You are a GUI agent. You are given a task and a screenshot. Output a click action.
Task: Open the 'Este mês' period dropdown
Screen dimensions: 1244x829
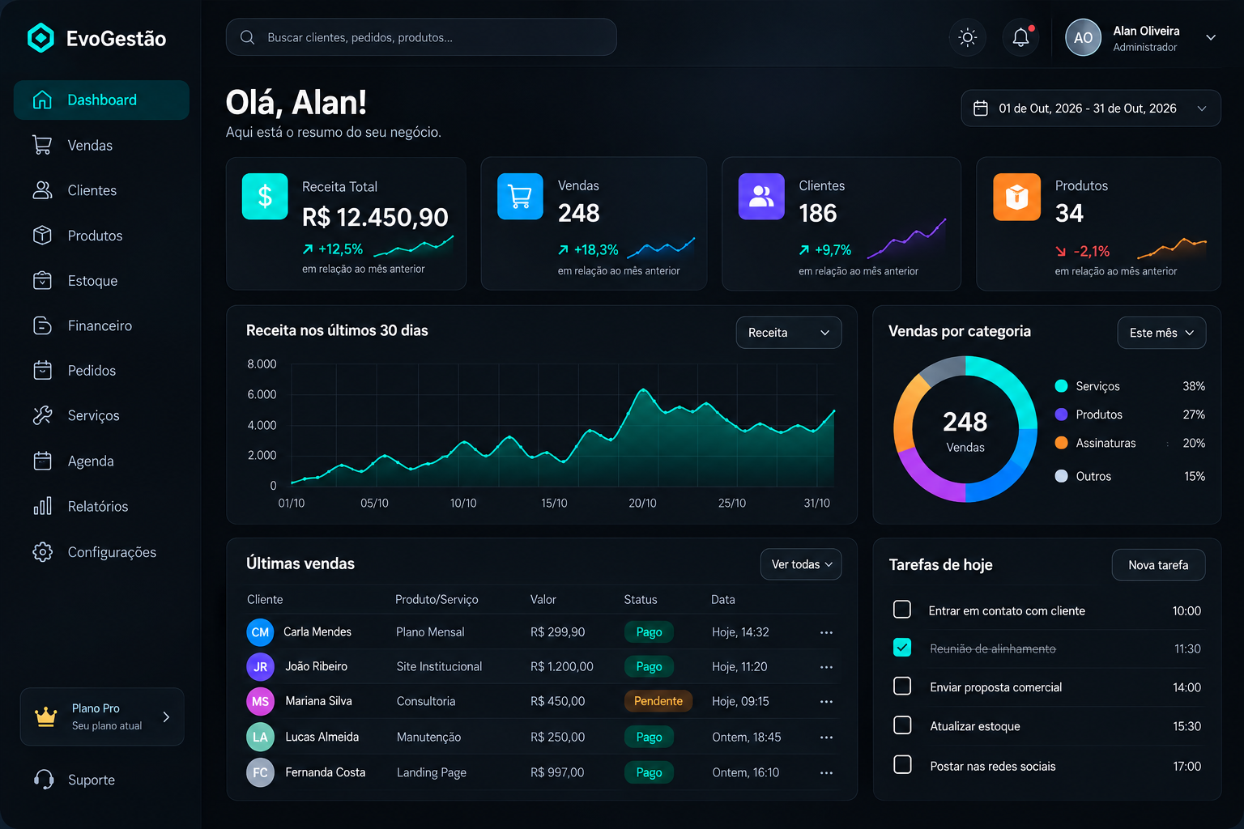[x=1161, y=333]
